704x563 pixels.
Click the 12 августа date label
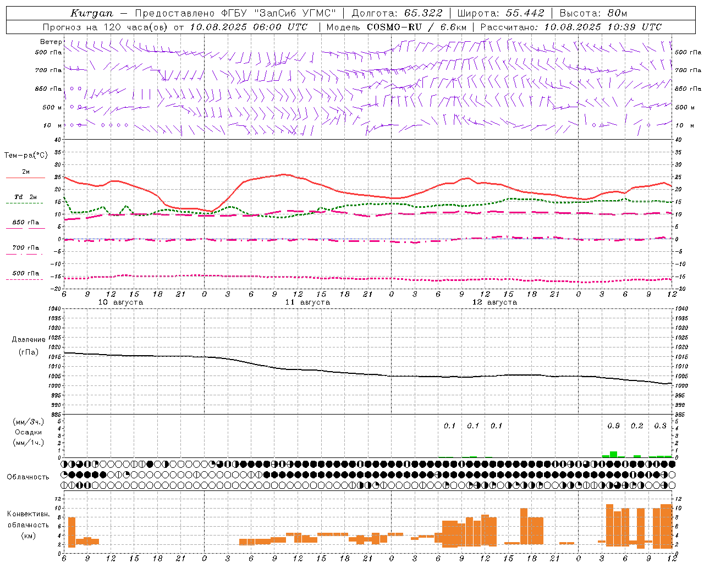pyautogui.click(x=494, y=302)
